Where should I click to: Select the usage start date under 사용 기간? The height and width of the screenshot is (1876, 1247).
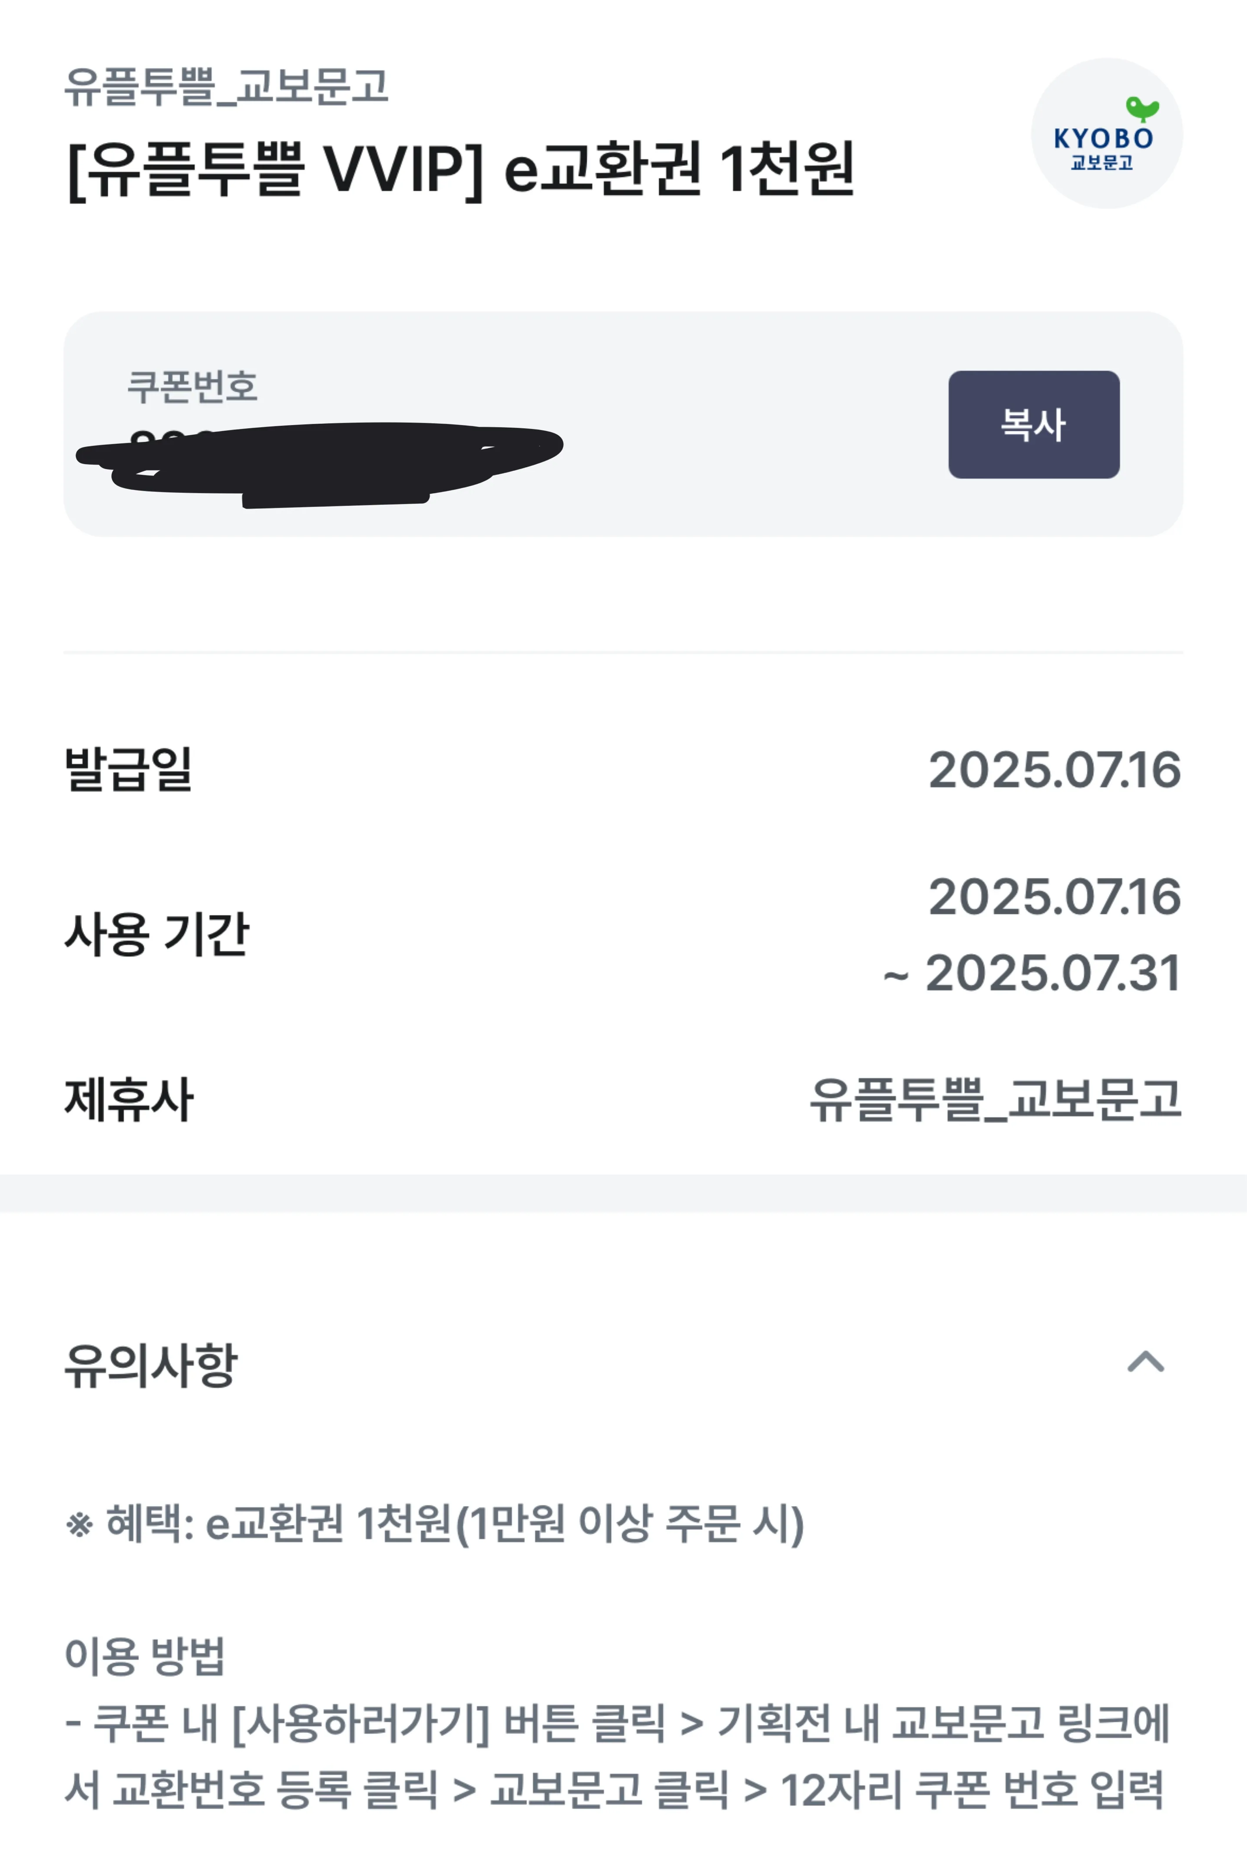click(1055, 897)
